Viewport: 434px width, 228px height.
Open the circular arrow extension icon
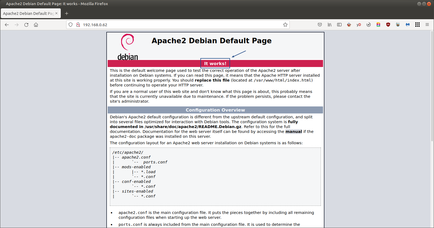pos(369,25)
